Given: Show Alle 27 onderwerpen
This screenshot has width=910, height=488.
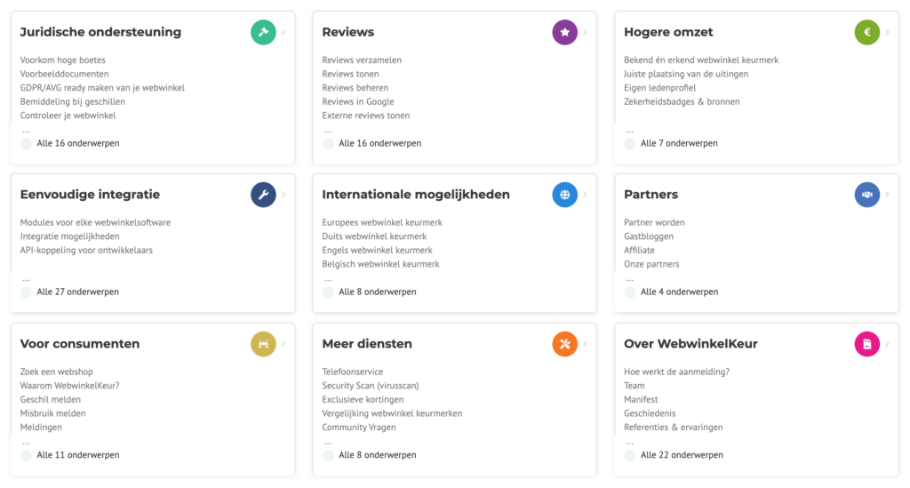Looking at the screenshot, I should point(77,292).
